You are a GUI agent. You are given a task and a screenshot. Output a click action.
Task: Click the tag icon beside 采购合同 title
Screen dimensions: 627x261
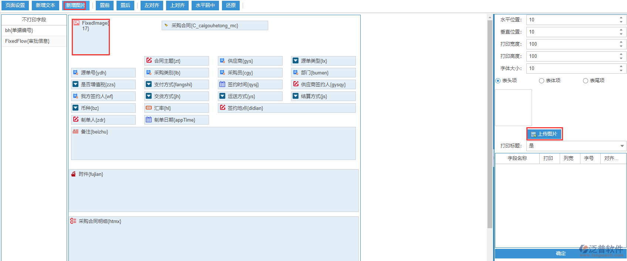[x=166, y=25]
